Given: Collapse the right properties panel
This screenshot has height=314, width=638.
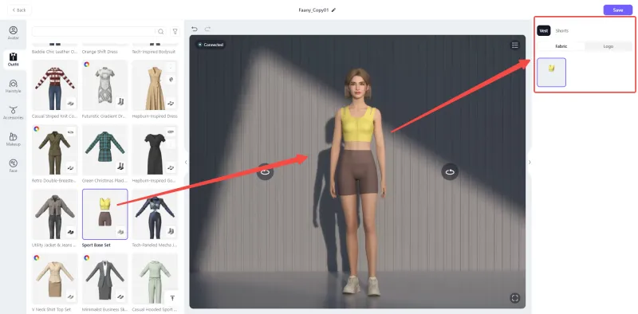Looking at the screenshot, I should tap(530, 163).
